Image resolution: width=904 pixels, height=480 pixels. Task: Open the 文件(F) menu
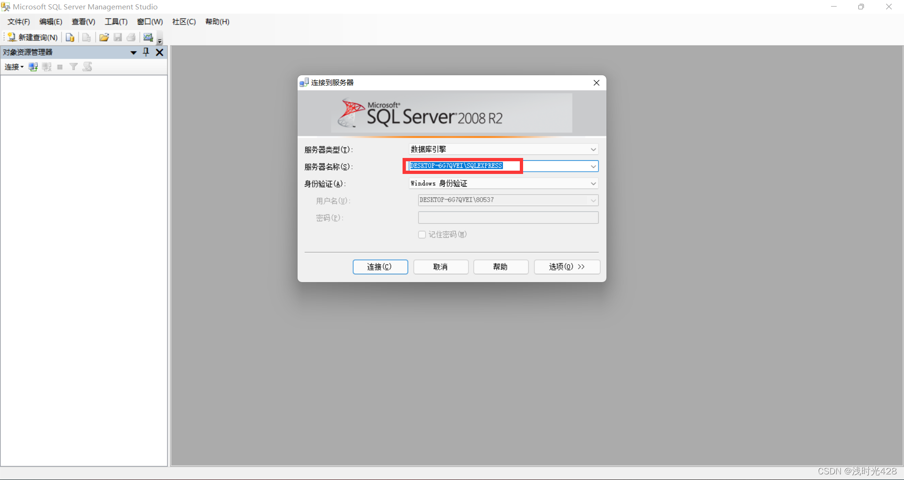pos(19,22)
